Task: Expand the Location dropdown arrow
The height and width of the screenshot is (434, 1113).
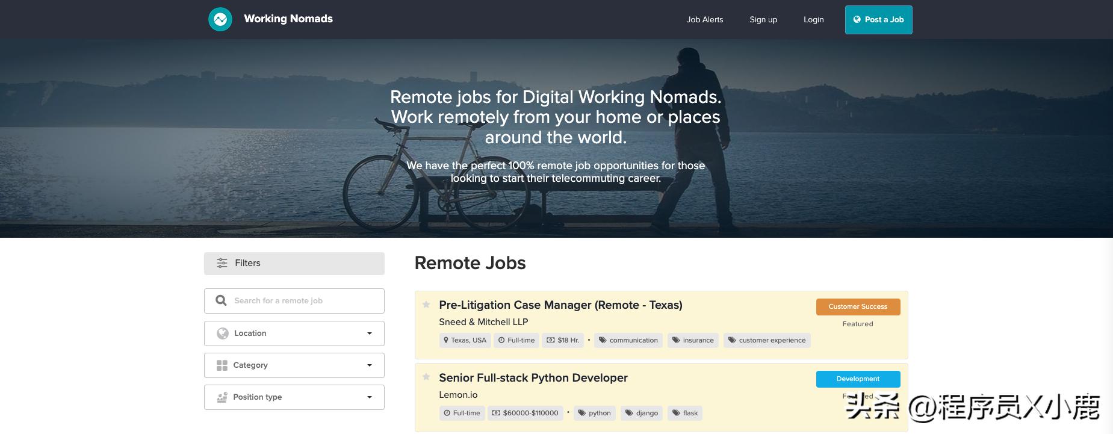Action: point(370,333)
